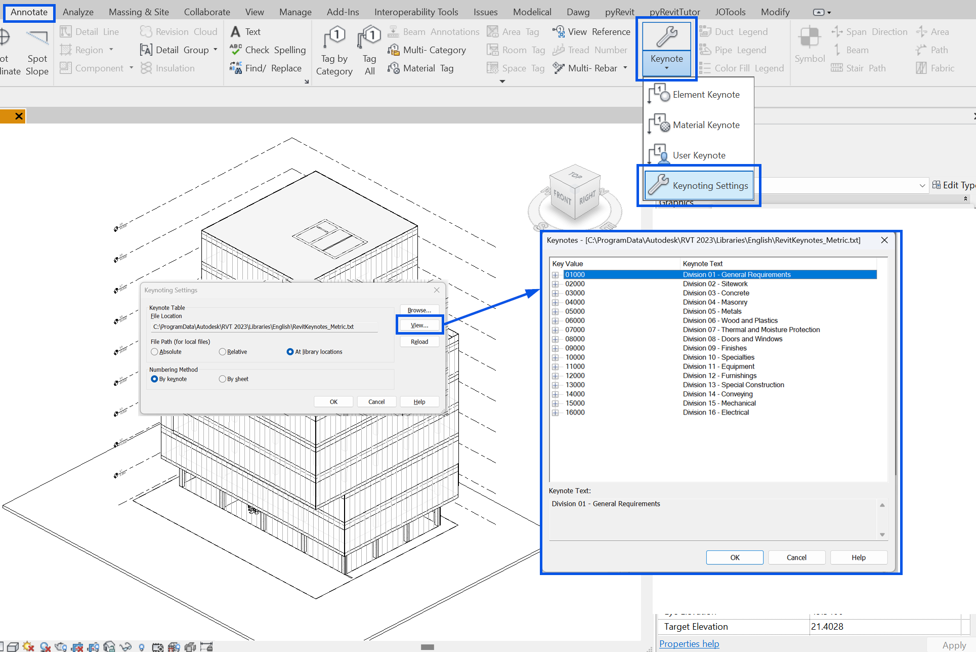Expand the 05000 Metals keynote node

click(x=556, y=311)
